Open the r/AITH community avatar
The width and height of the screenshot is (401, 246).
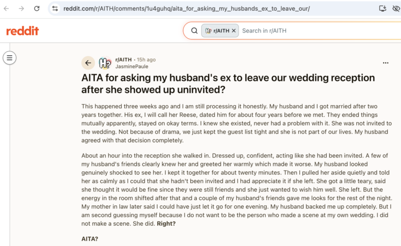(105, 63)
